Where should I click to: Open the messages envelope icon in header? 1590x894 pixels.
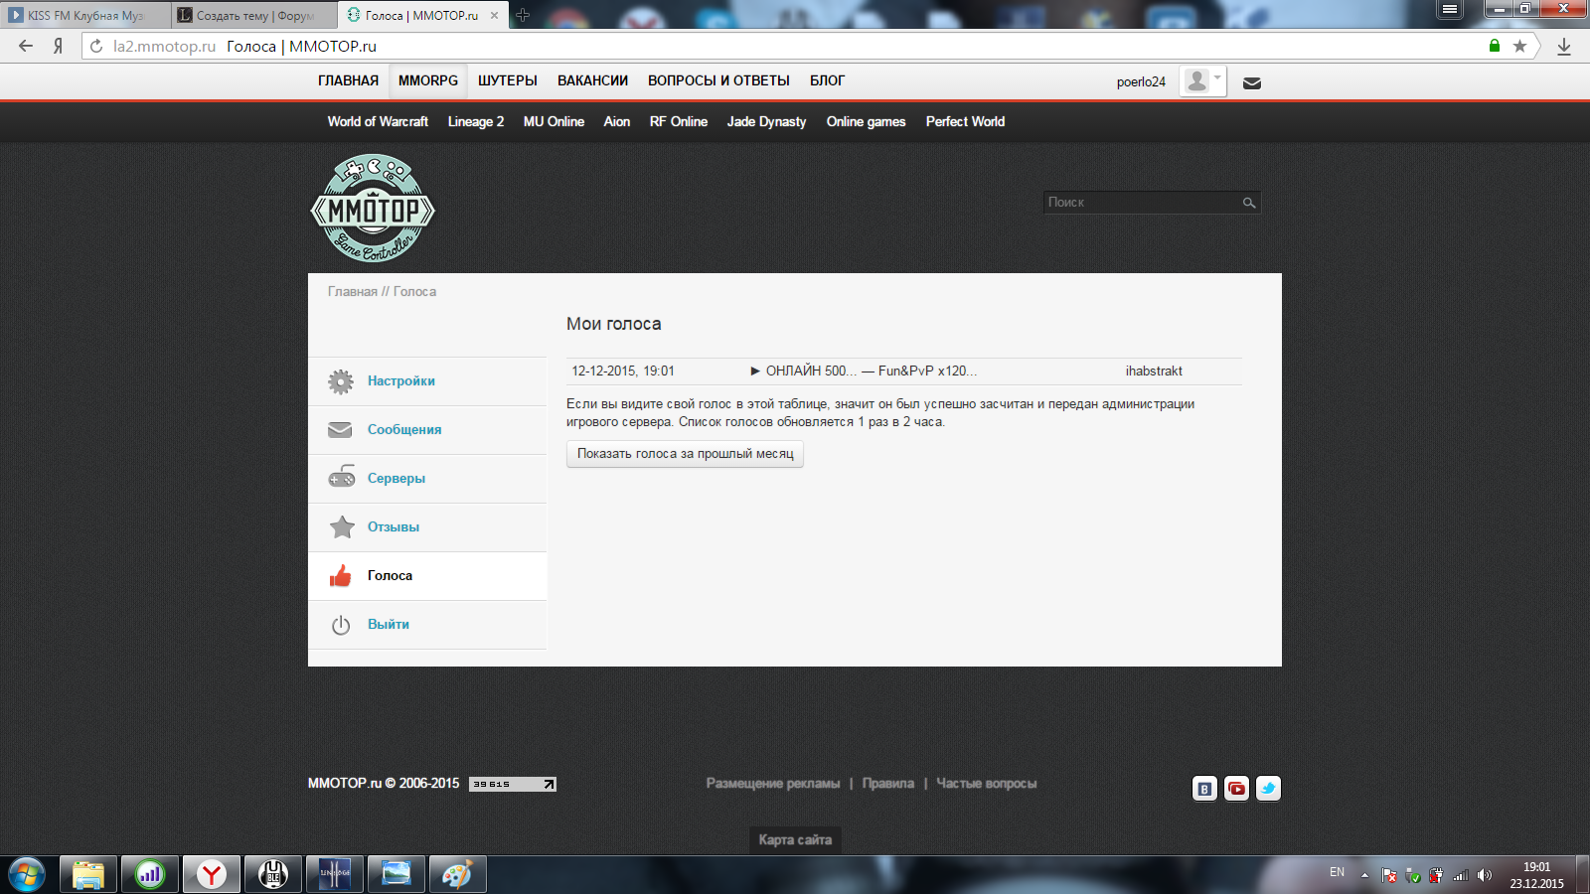tap(1252, 83)
